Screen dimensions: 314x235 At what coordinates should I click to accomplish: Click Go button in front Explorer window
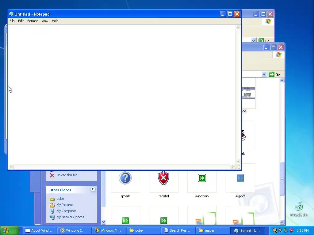[274, 74]
